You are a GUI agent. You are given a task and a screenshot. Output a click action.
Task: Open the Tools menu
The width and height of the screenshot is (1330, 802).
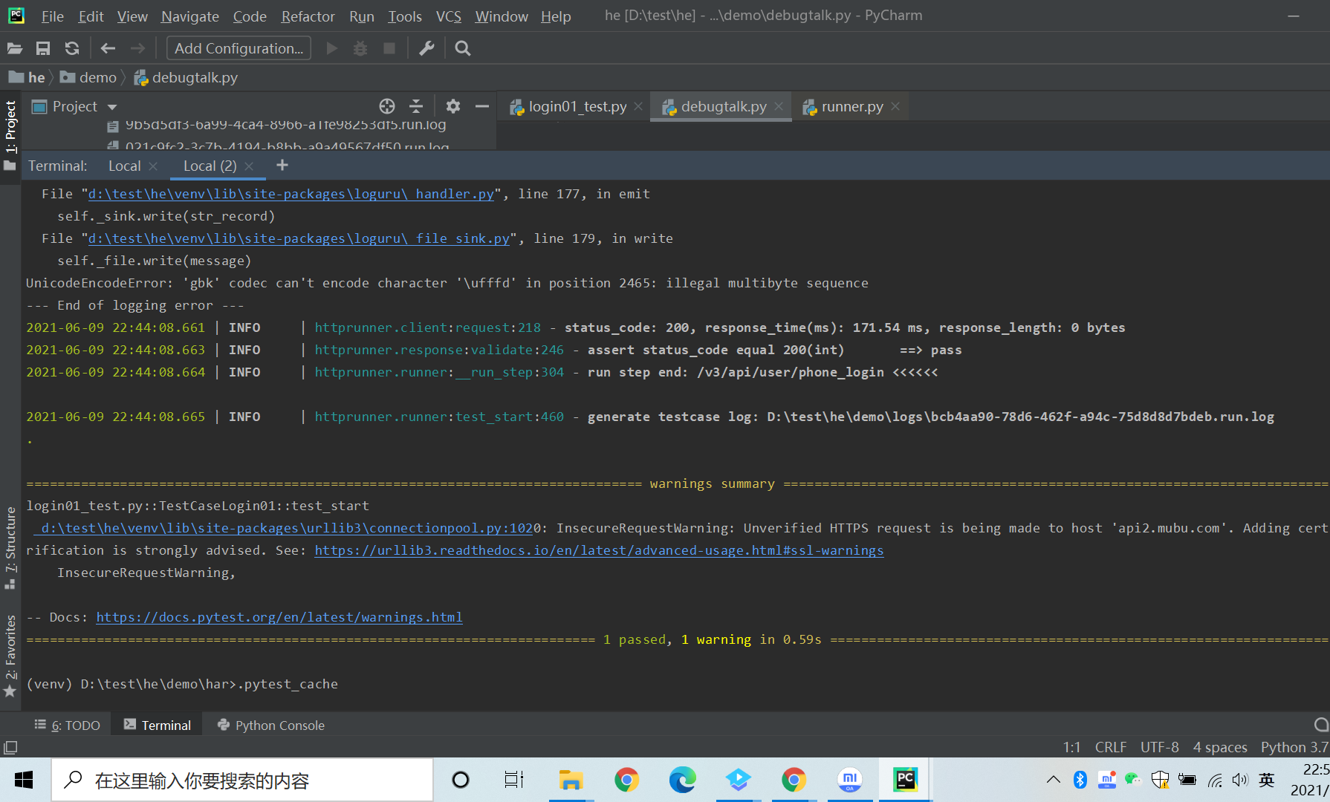(x=404, y=16)
